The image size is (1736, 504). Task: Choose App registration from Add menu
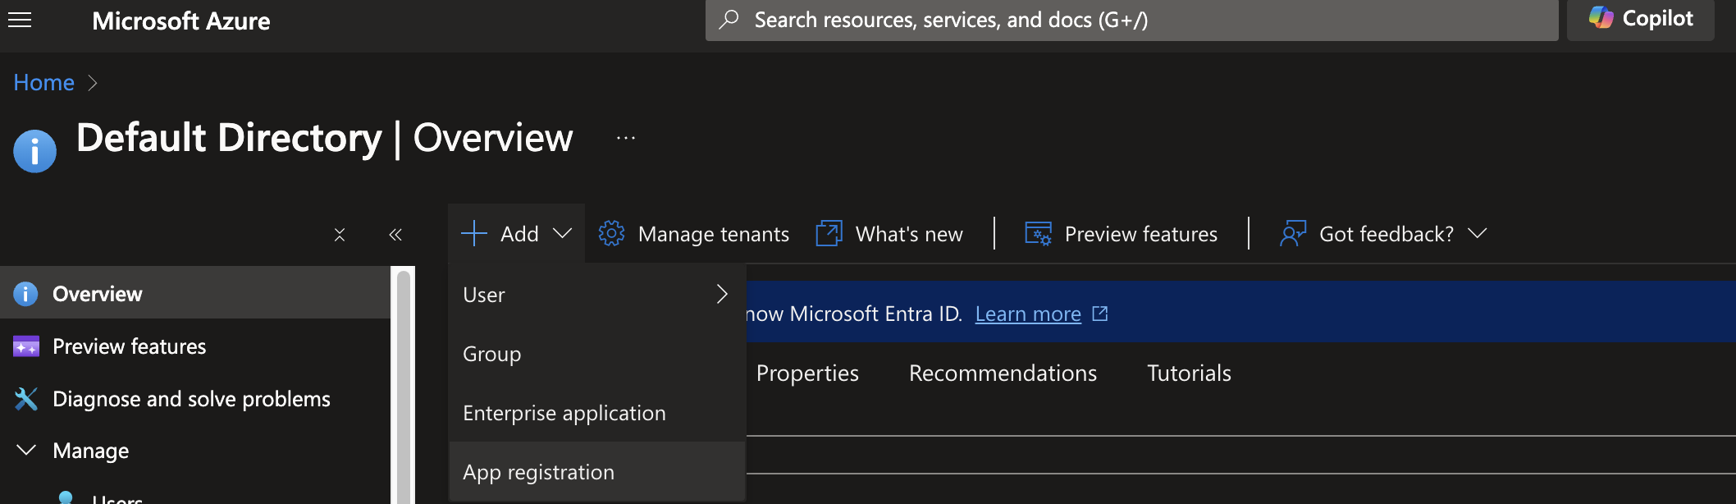pyautogui.click(x=597, y=472)
